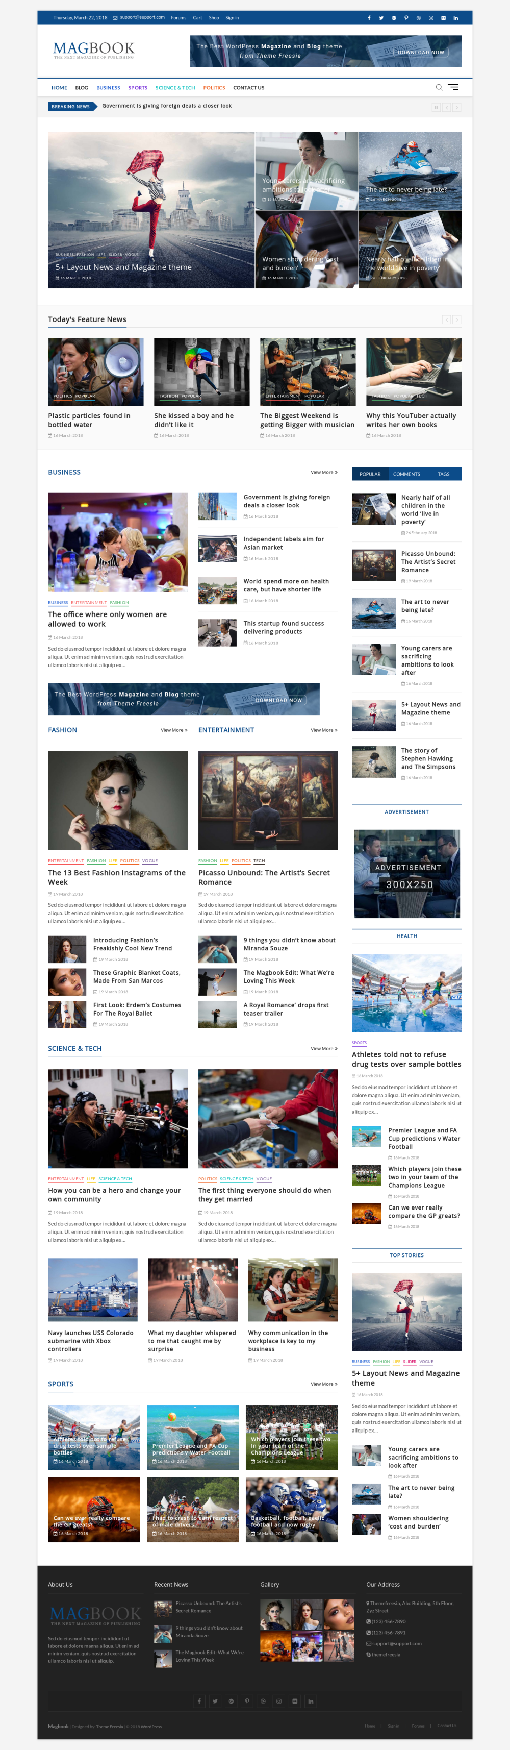Open the Instagram icon in the top bar
510x1750 pixels.
[430, 18]
